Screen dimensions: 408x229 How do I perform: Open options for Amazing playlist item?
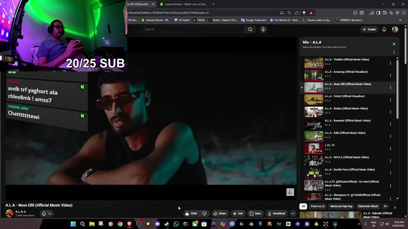[x=390, y=75]
